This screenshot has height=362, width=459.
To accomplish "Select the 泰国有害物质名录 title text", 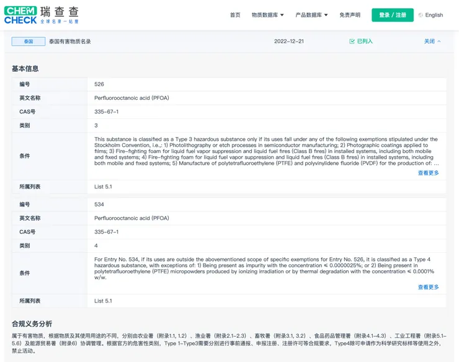I will click(x=70, y=42).
